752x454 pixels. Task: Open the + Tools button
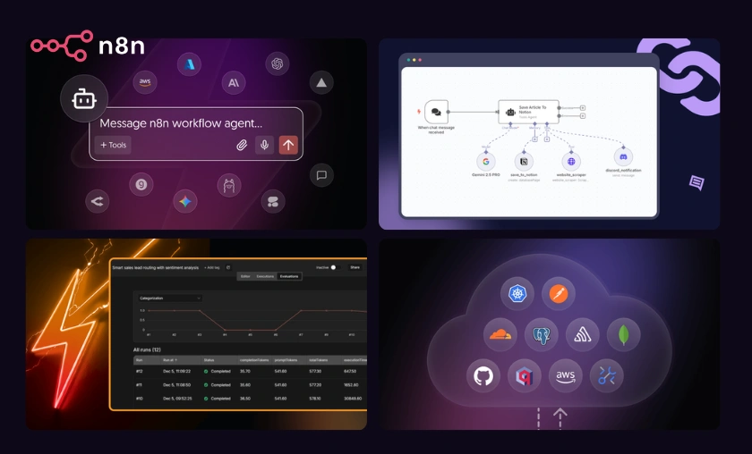coord(113,145)
